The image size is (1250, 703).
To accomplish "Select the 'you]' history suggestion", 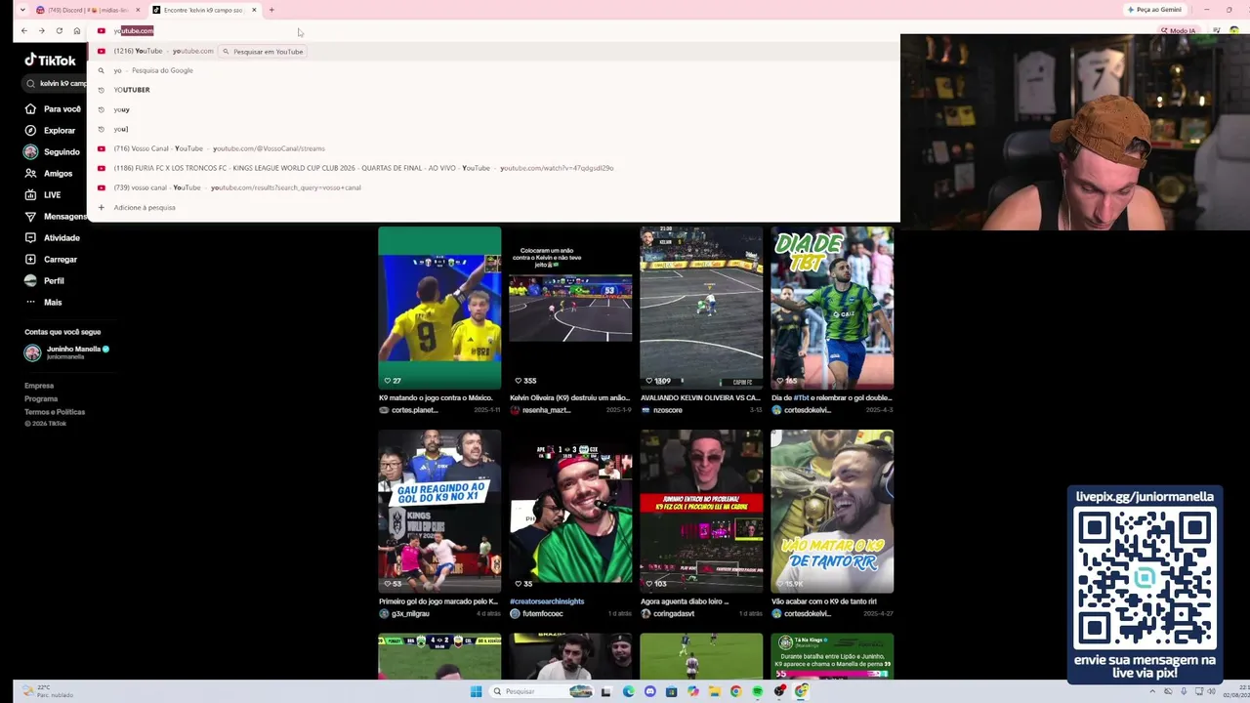I will click(493, 129).
